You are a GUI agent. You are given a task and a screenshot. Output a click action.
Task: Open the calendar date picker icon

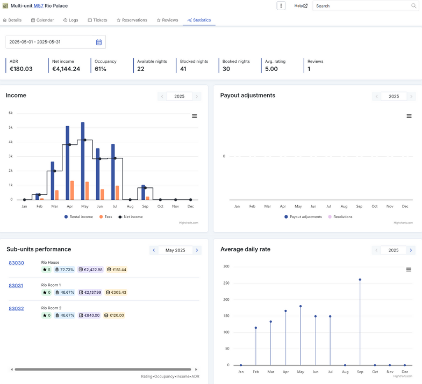pos(99,42)
